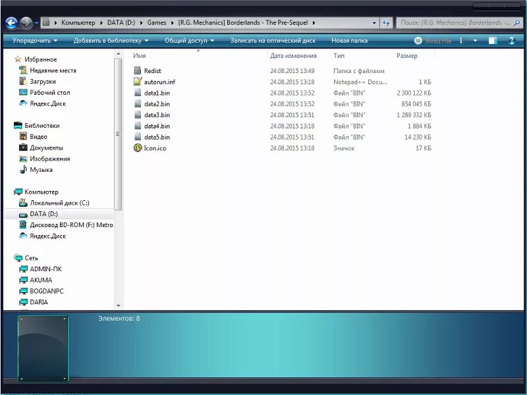Go back with the blue Back arrow

pyautogui.click(x=11, y=23)
